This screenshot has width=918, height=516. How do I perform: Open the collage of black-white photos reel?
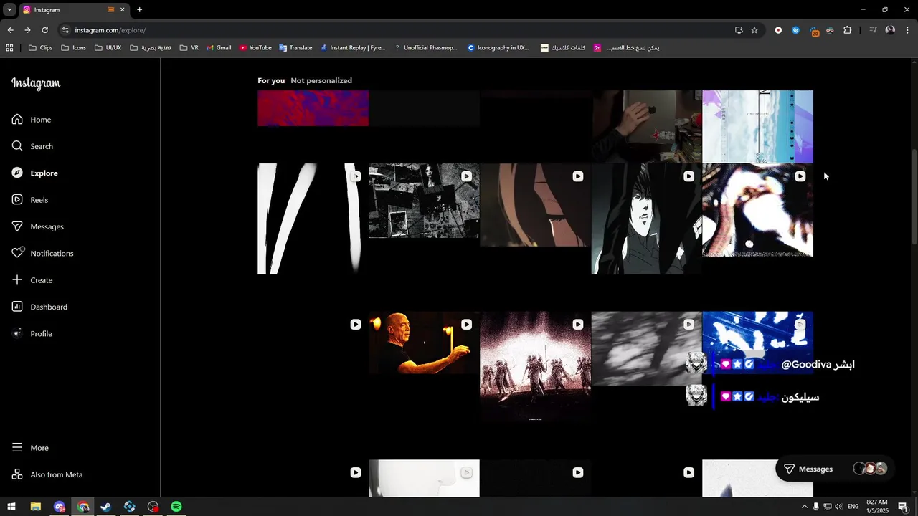tap(424, 201)
